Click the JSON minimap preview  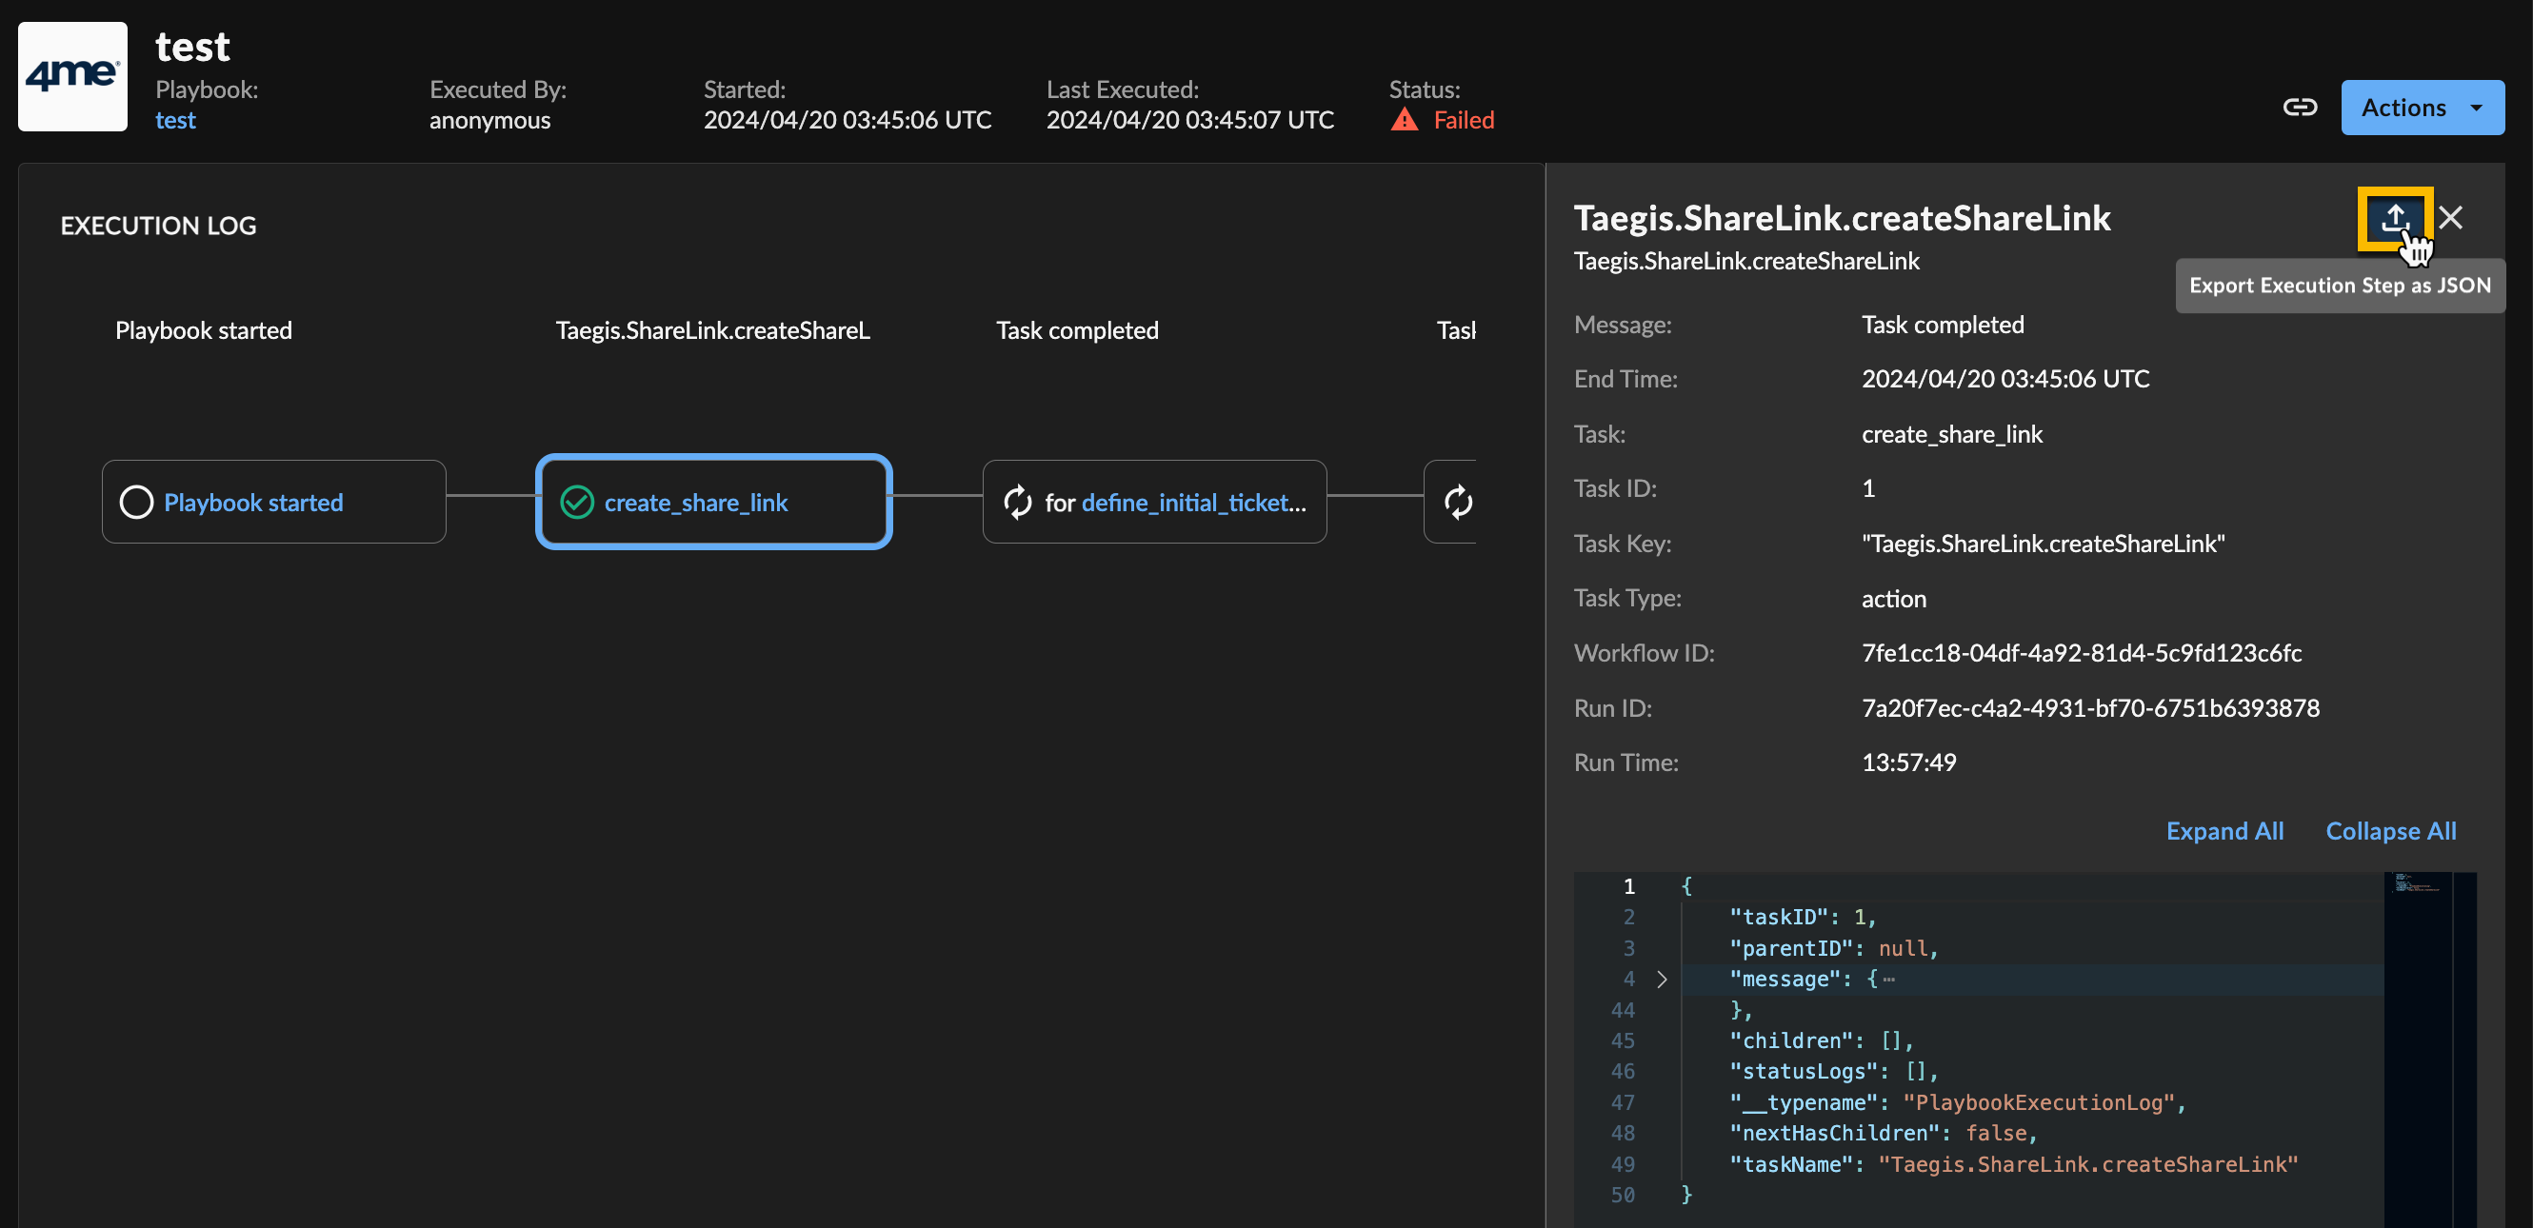[2418, 881]
